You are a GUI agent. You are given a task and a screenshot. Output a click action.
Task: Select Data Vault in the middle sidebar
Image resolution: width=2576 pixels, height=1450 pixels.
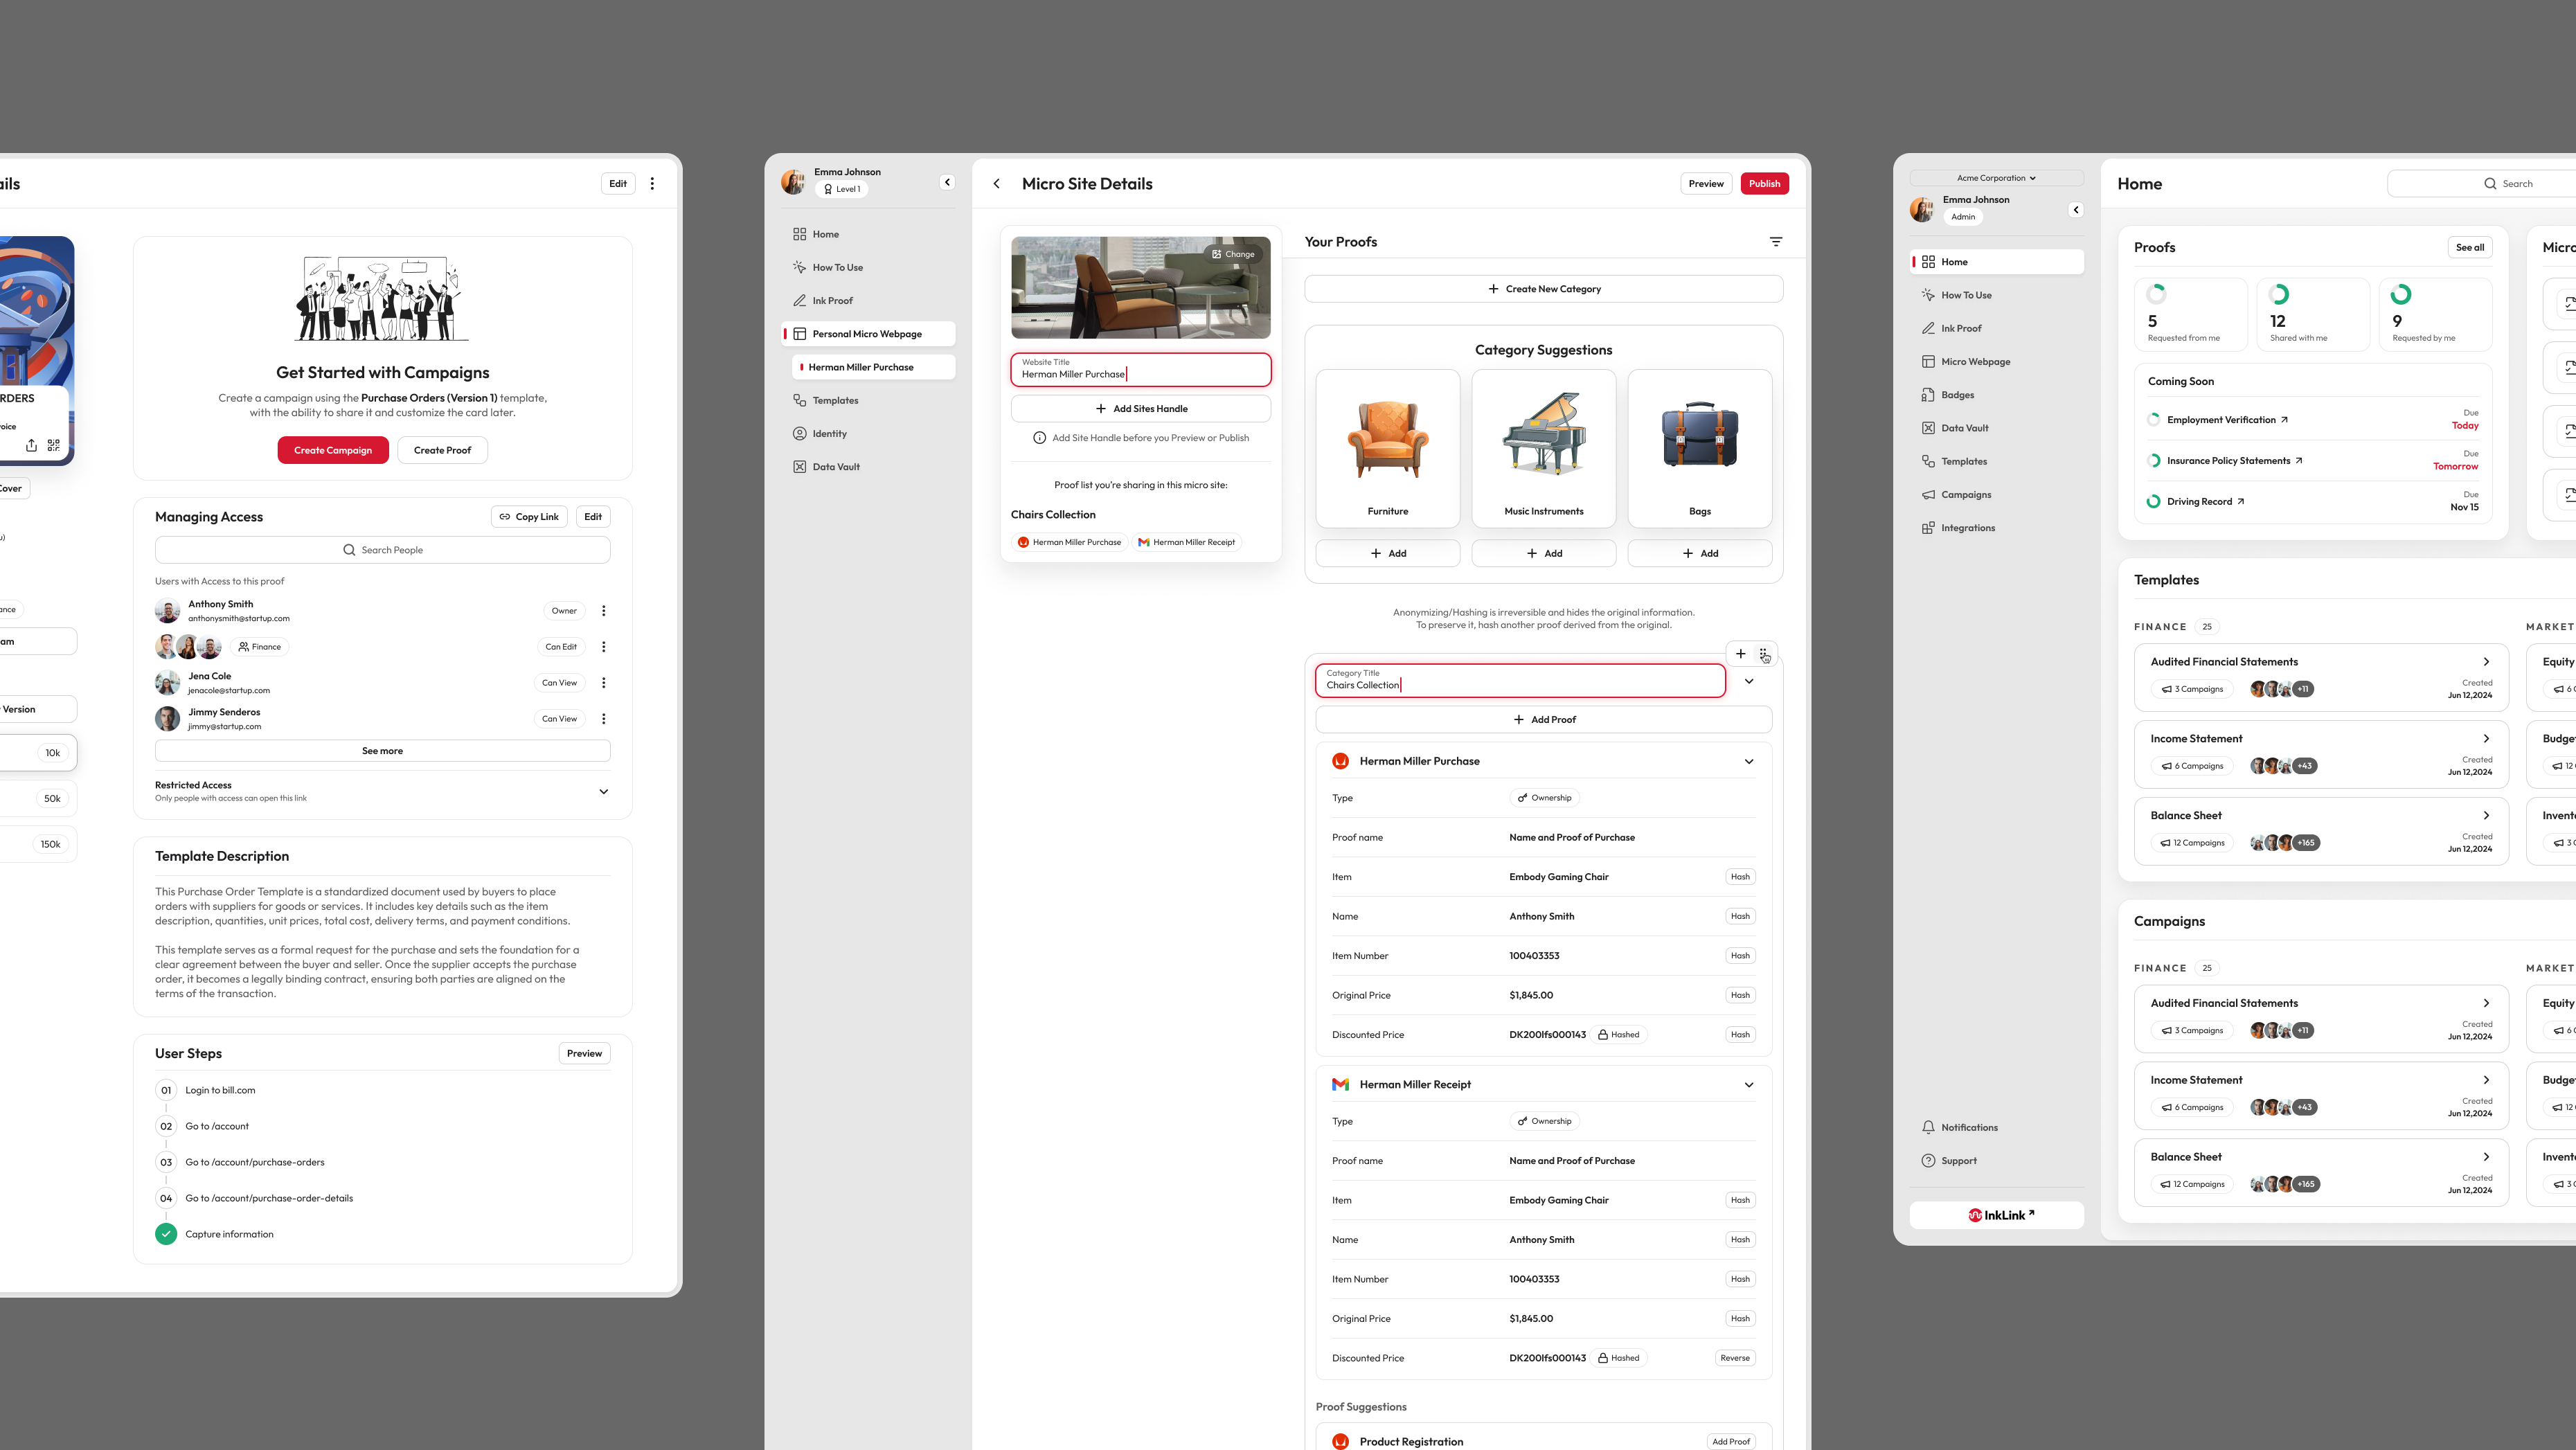click(835, 467)
